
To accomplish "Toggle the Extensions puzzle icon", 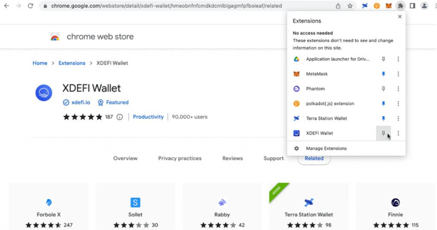I will pos(400,6).
